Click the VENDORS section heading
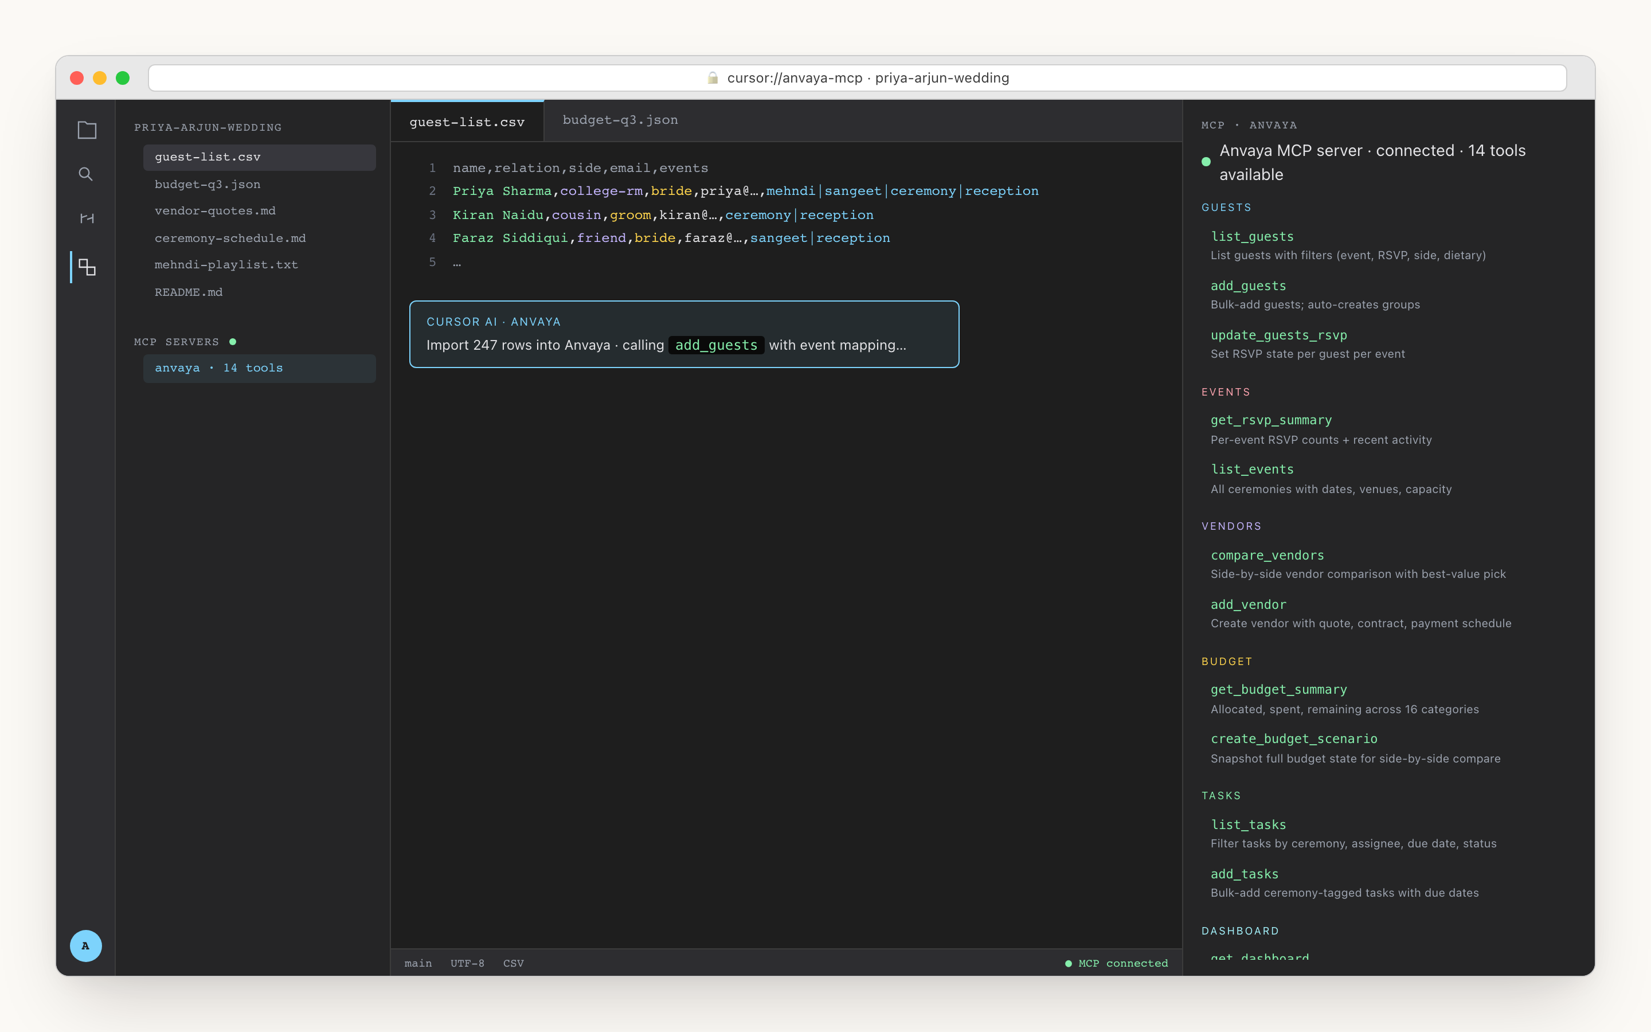 [1231, 526]
